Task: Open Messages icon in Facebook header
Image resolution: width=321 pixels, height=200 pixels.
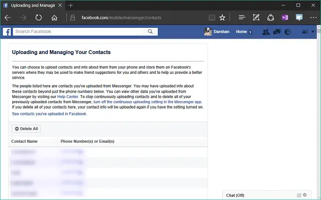Action: coord(277,32)
